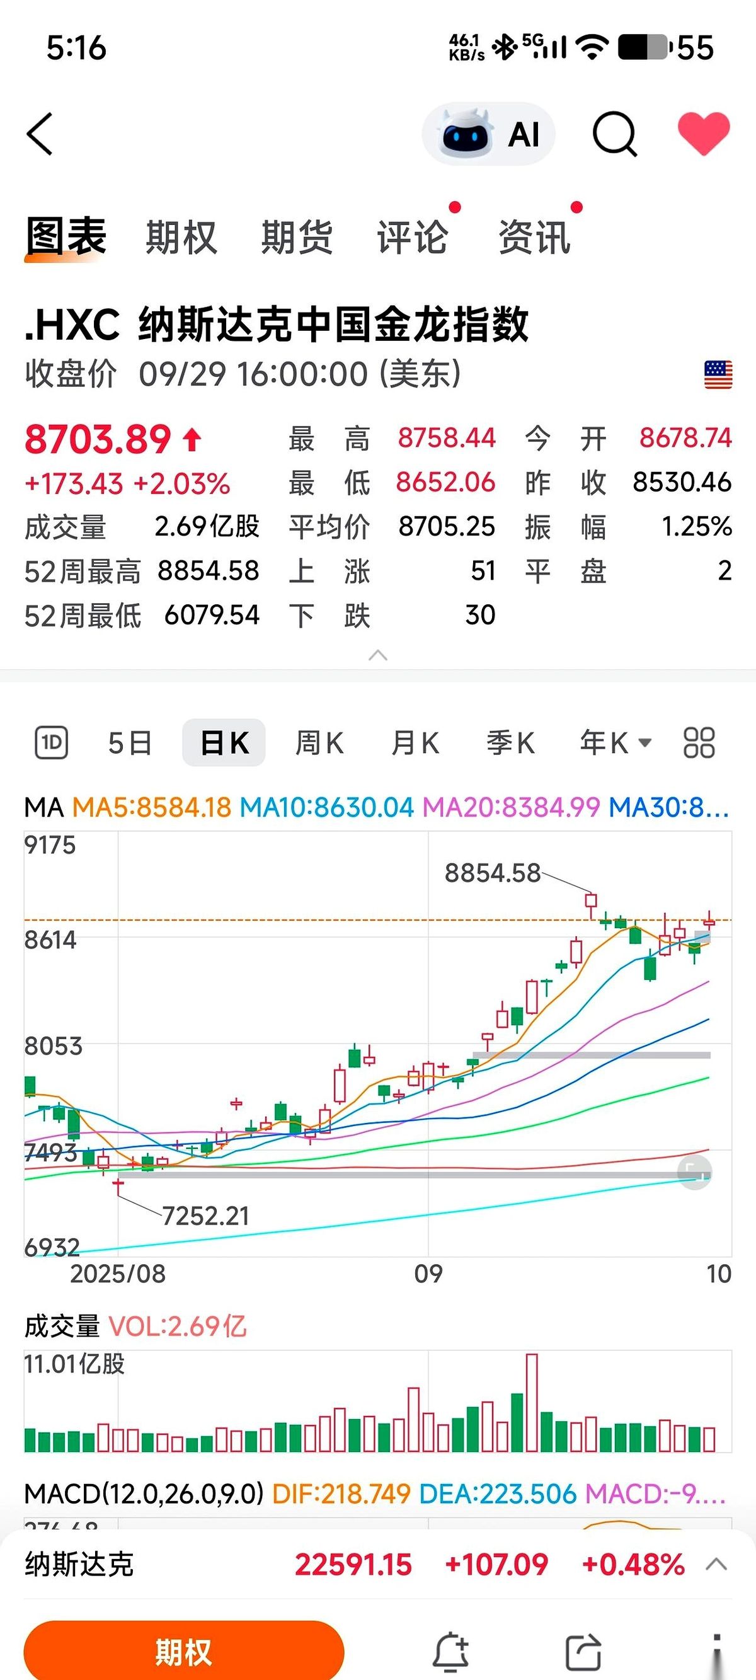Expand the 年K period dropdown
The width and height of the screenshot is (756, 1680).
pos(615,742)
